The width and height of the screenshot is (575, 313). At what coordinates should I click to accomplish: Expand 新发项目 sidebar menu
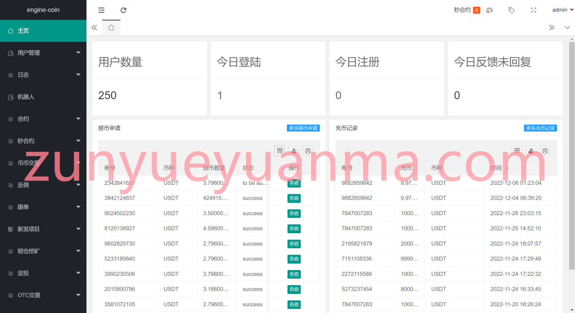[43, 229]
